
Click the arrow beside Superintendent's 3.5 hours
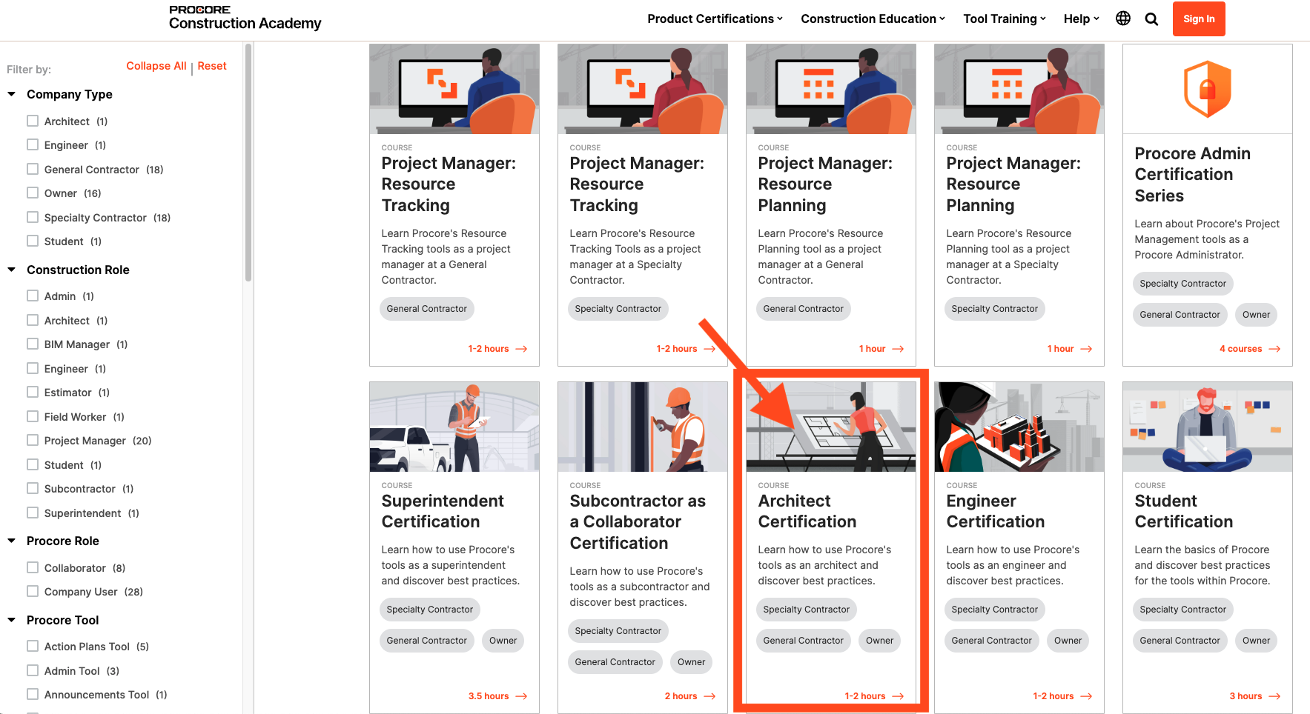[x=521, y=696]
